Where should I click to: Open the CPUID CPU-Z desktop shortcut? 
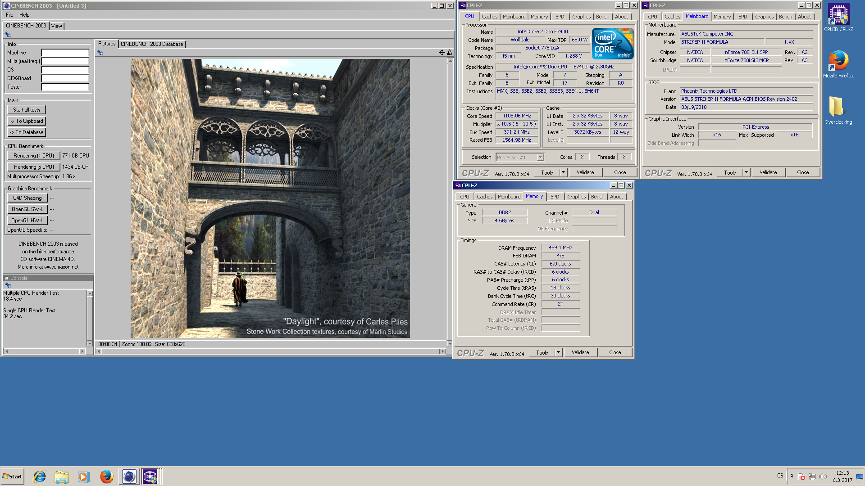[838, 18]
